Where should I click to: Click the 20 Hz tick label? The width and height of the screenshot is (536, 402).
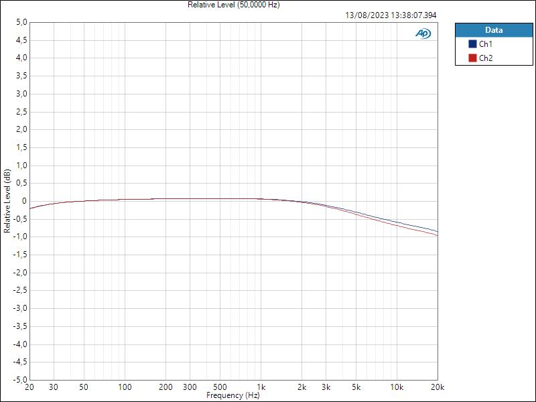28,387
